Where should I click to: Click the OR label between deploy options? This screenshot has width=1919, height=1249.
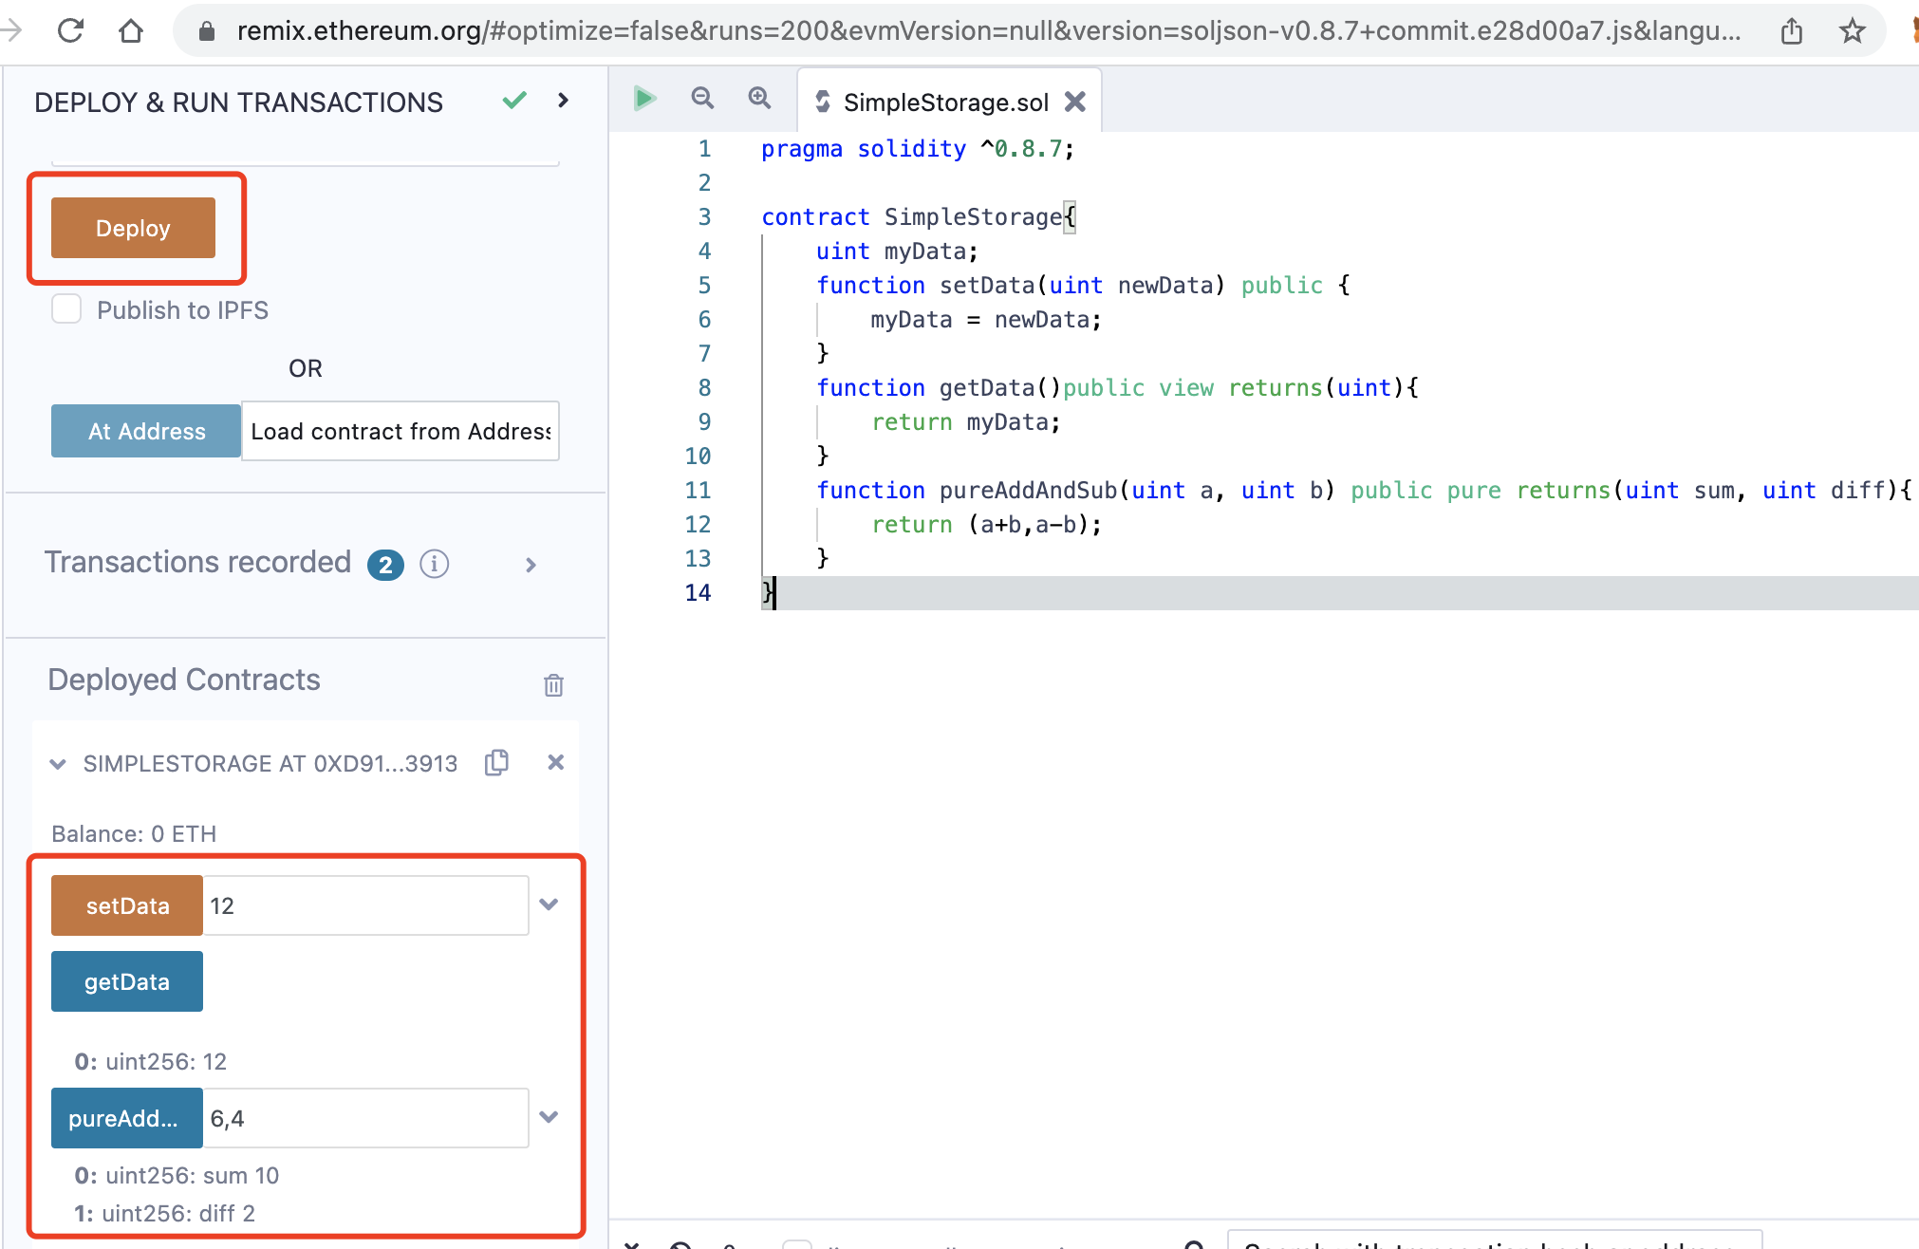coord(306,368)
